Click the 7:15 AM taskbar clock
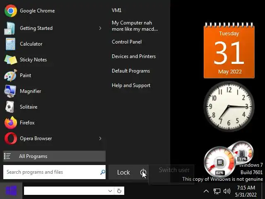Image resolution: width=265 pixels, height=199 pixels. (x=246, y=191)
